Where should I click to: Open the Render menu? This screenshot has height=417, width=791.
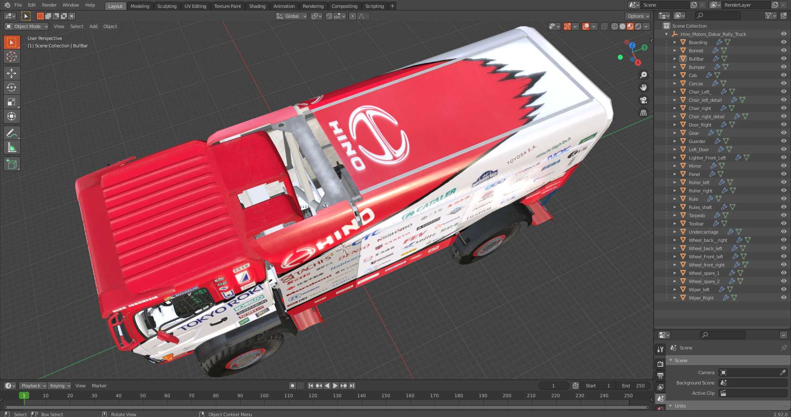(x=49, y=5)
